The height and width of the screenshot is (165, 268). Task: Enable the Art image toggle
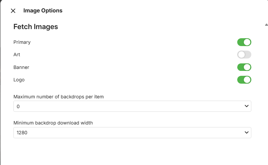click(244, 55)
